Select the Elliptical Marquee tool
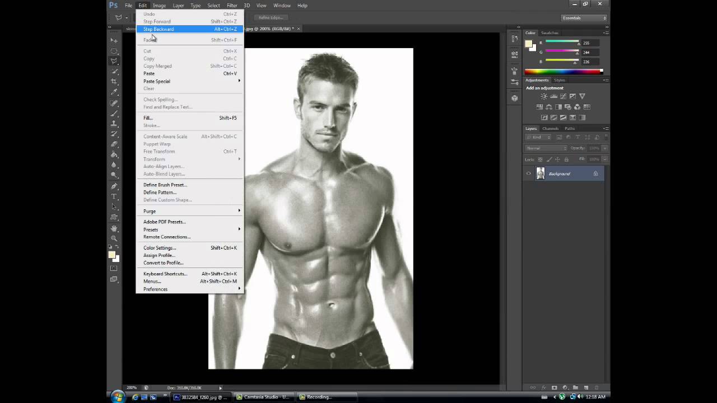The width and height of the screenshot is (717, 403). 114,50
